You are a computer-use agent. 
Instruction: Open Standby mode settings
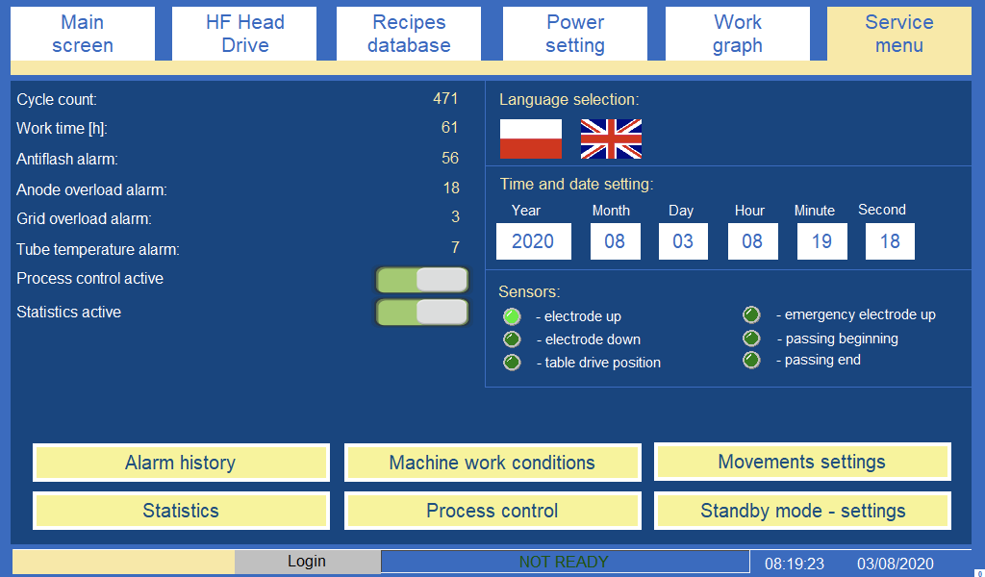coord(802,511)
